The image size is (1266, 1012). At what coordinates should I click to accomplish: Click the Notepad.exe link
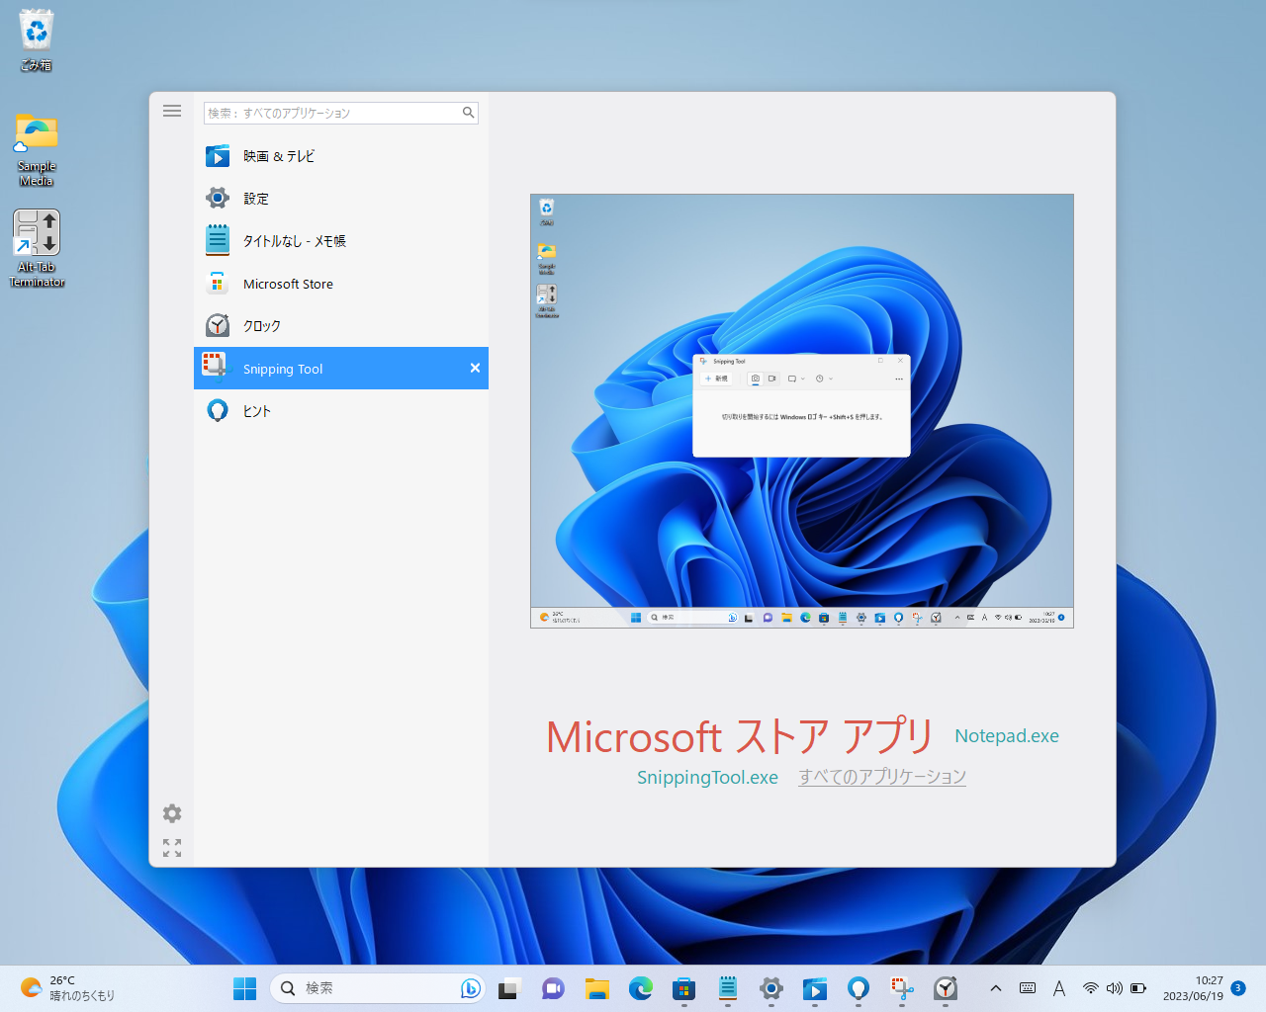coord(1006,735)
